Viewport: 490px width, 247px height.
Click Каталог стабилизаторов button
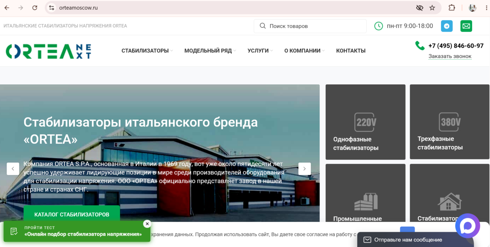(x=72, y=214)
